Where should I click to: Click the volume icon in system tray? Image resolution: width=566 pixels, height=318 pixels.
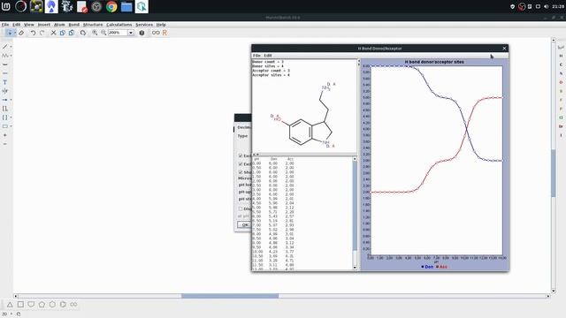pyautogui.click(x=546, y=6)
